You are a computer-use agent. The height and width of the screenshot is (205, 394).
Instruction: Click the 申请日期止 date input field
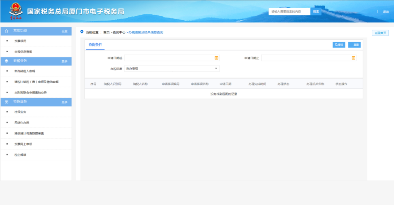(x=309, y=58)
